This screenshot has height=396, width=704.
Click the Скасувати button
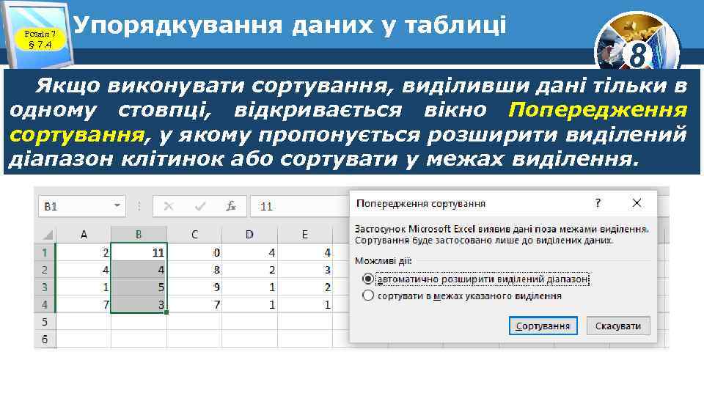point(617,326)
